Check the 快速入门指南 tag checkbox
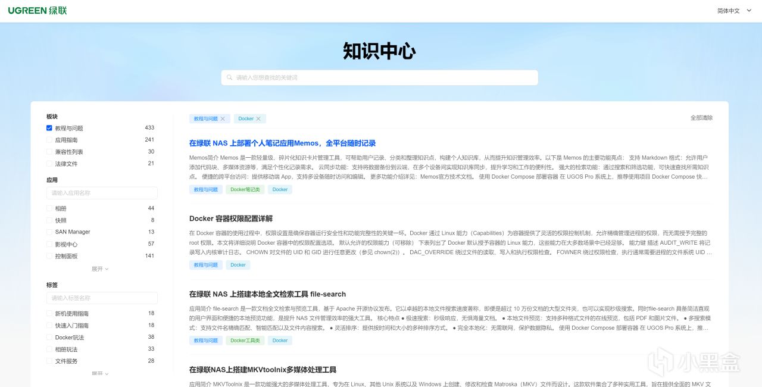The image size is (762, 387). click(49, 326)
